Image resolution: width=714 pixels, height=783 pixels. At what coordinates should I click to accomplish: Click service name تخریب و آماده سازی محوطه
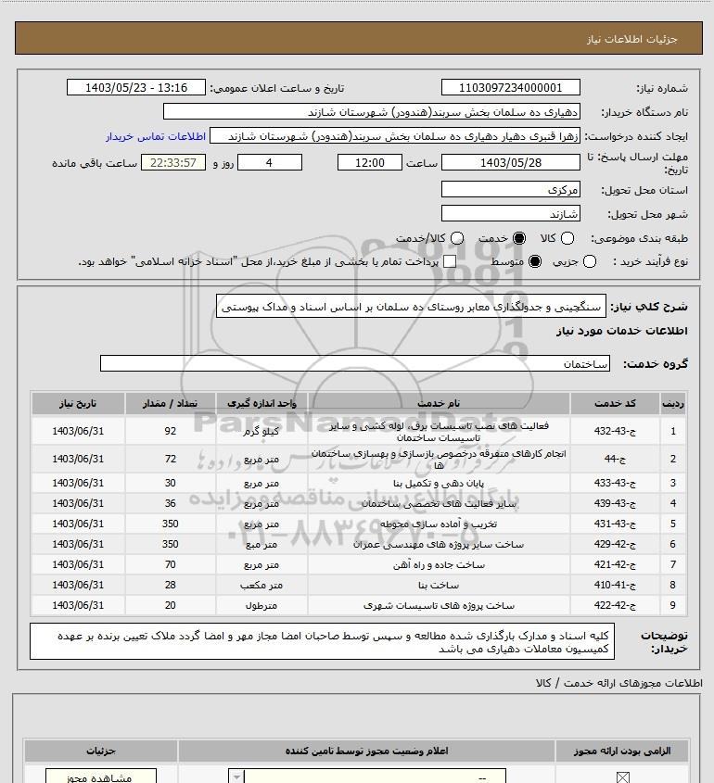click(x=439, y=524)
